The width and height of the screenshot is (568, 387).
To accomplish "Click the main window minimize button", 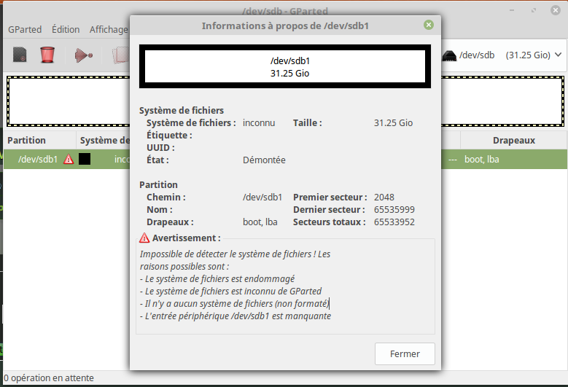I will pos(511,10).
